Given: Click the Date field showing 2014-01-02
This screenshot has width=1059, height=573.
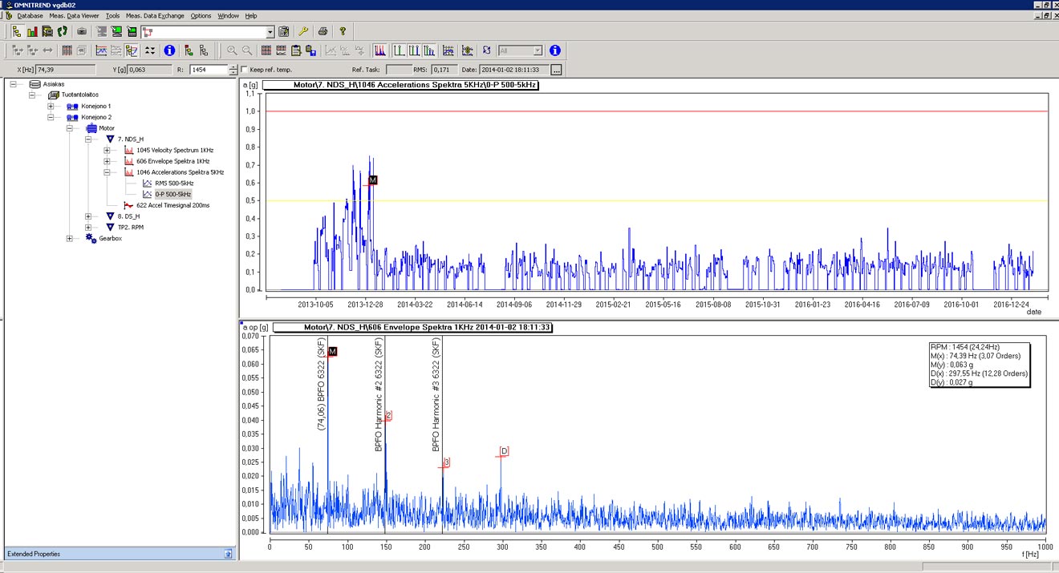Looking at the screenshot, I should pos(514,71).
